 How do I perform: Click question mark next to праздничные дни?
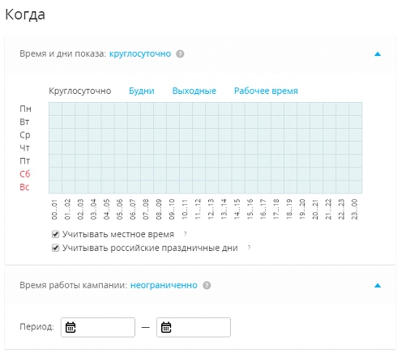249,248
